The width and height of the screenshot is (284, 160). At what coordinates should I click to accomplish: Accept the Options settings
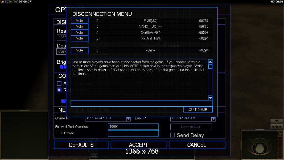[x=139, y=145]
